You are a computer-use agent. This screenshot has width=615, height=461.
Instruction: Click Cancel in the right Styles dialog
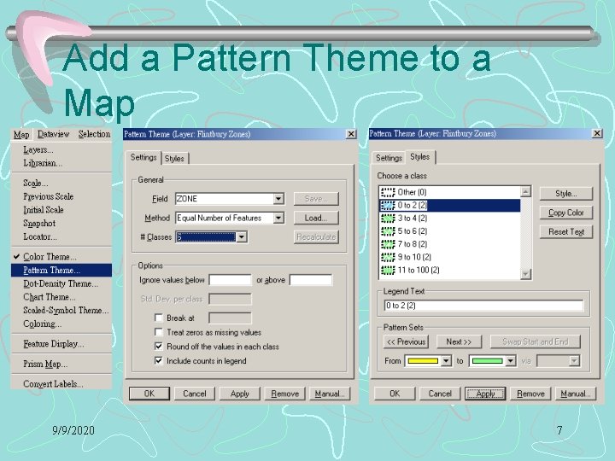(440, 394)
